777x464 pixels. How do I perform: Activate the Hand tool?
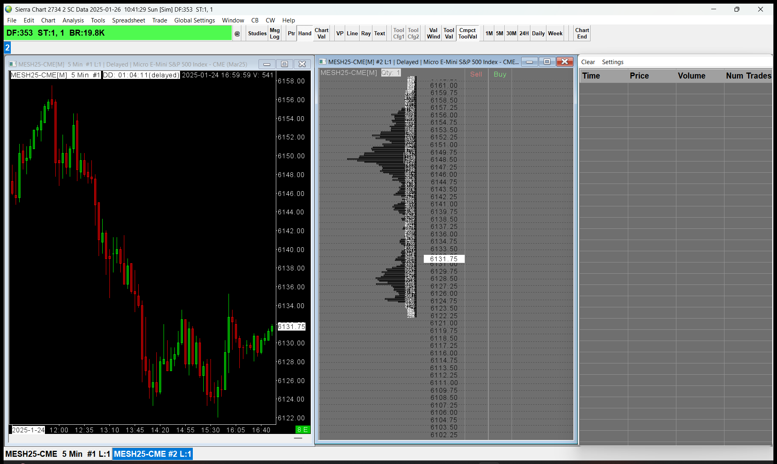[305, 33]
